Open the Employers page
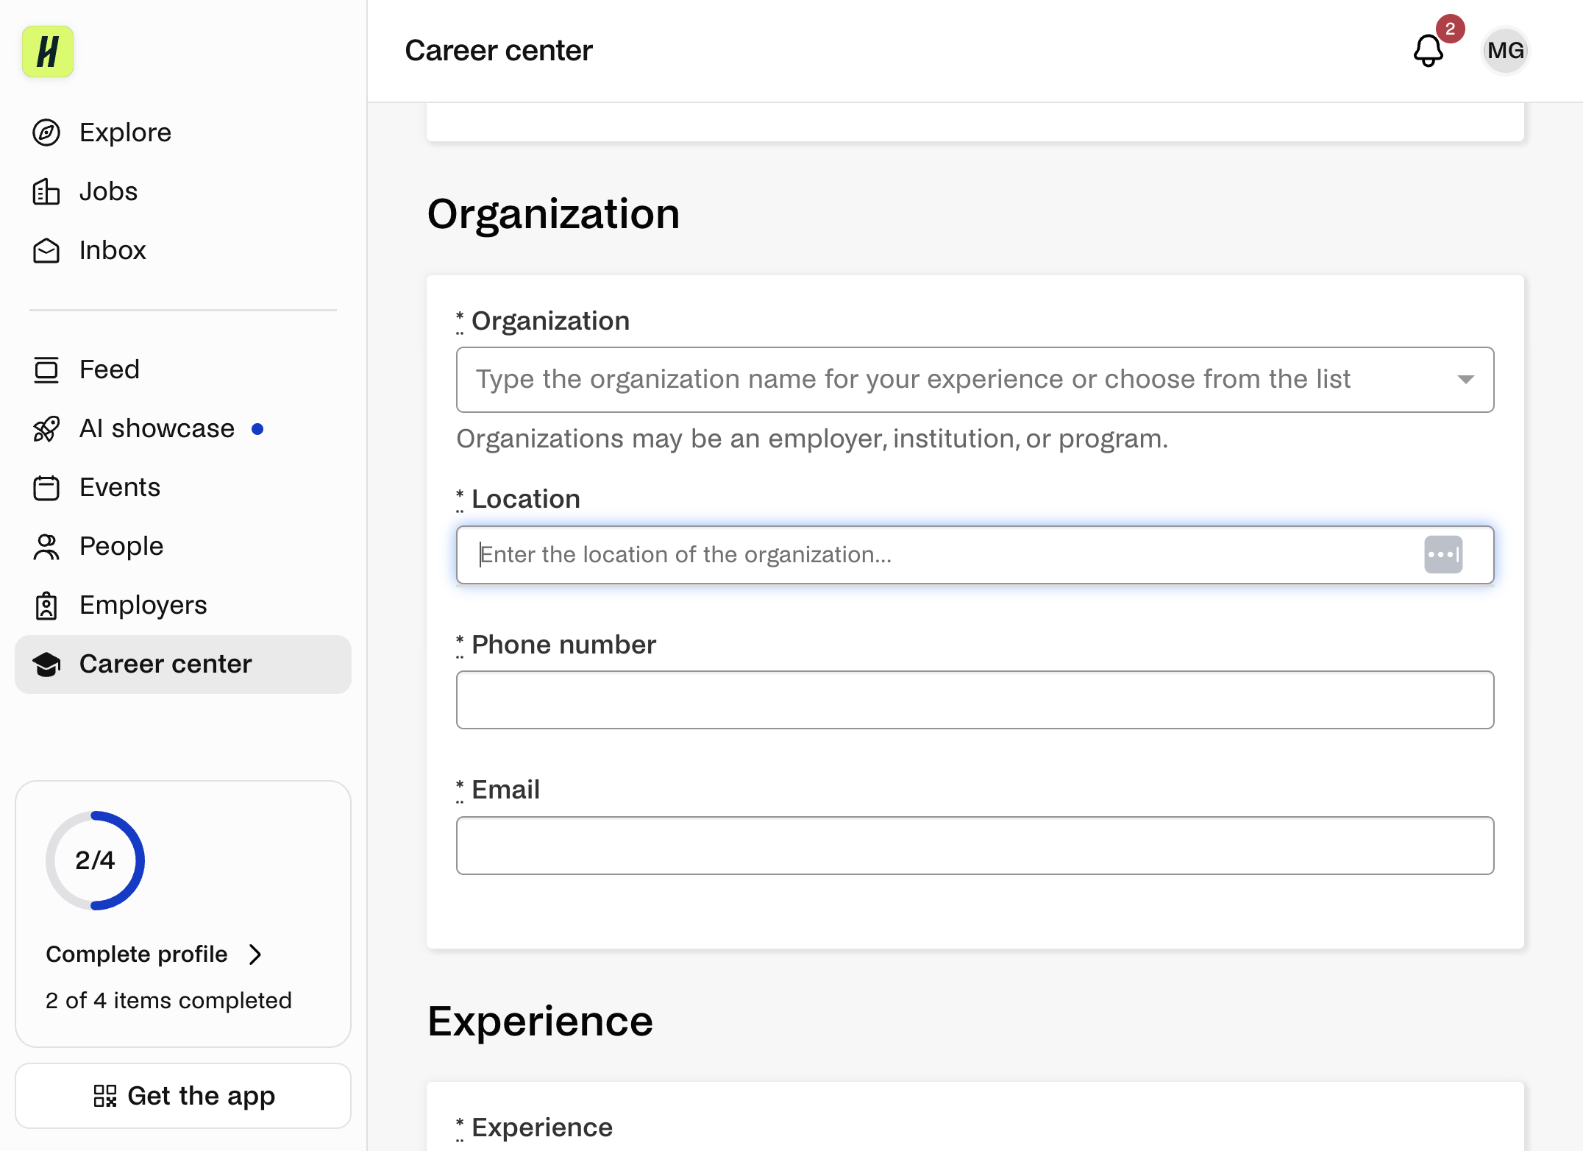This screenshot has height=1151, width=1583. click(x=183, y=605)
